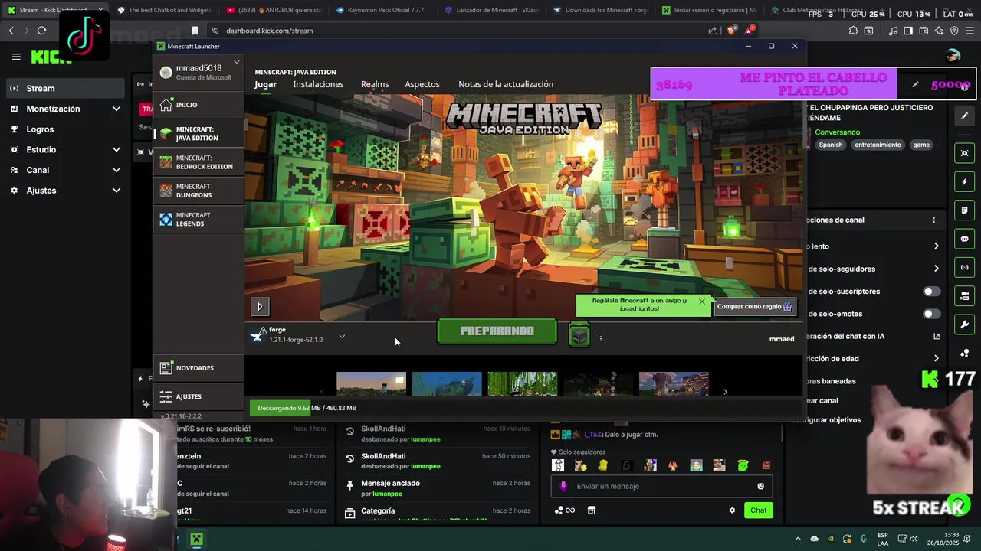Open the Aspectos tab
This screenshot has width=981, height=551.
(422, 84)
